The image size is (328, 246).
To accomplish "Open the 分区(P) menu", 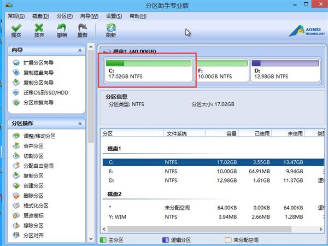I will (x=65, y=16).
